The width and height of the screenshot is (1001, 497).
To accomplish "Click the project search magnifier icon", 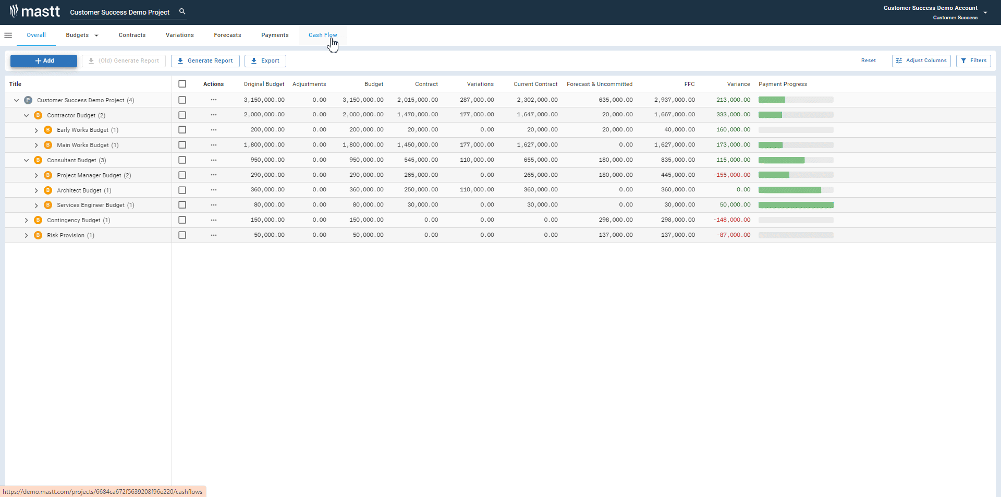I will click(182, 11).
